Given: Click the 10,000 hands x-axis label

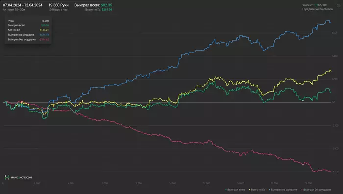Looking at the screenshot, I should point(172,183).
